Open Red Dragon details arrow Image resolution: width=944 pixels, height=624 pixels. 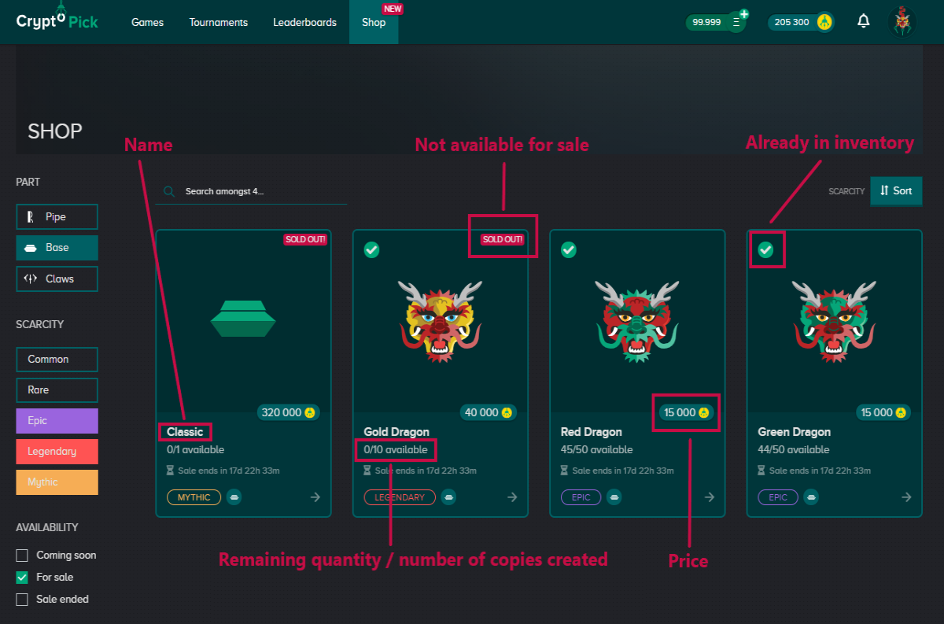point(710,497)
